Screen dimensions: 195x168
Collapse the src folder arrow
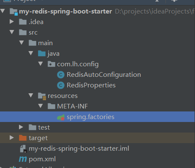(x=12, y=32)
